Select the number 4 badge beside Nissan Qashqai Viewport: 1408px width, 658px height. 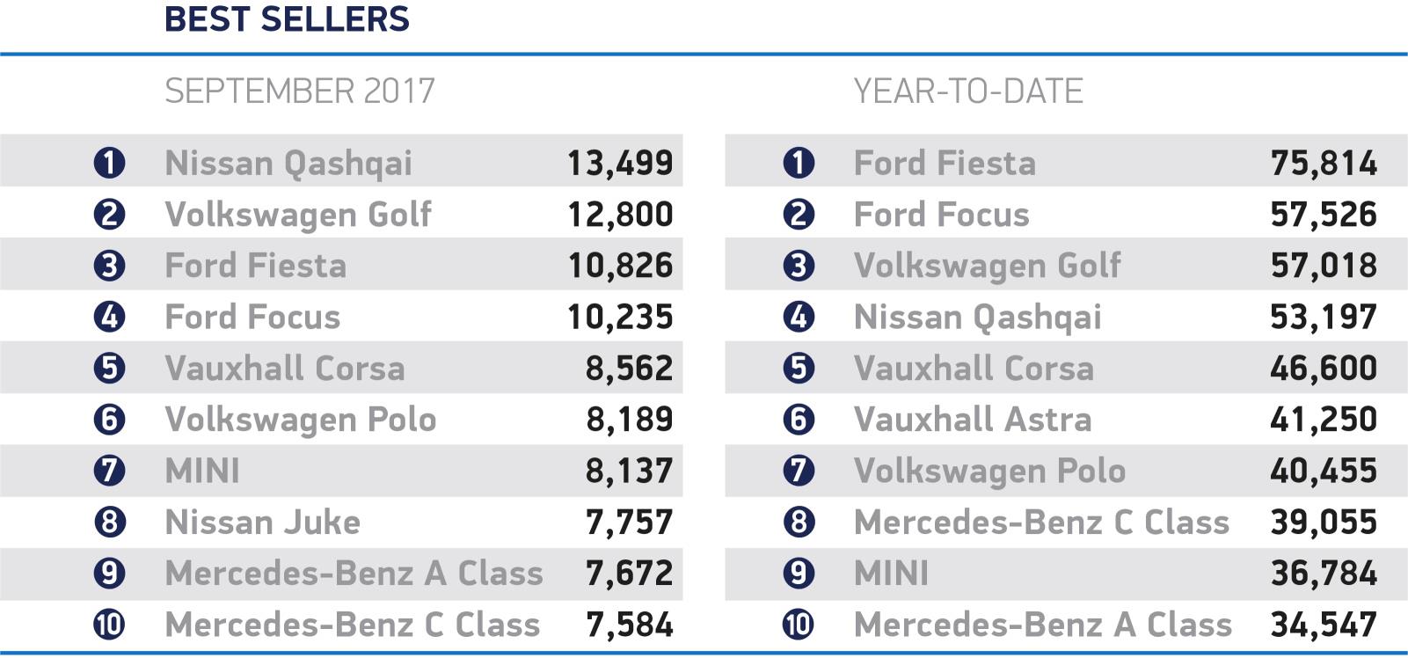coord(799,317)
